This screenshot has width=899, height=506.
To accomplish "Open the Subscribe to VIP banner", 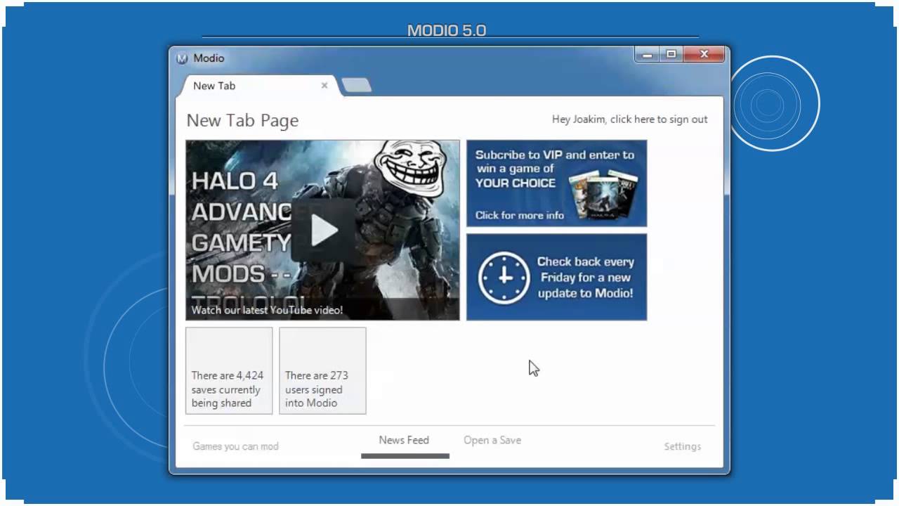I will click(557, 183).
